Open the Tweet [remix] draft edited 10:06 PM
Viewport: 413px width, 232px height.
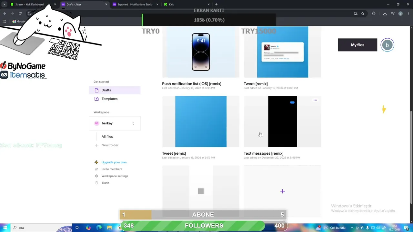click(282, 52)
